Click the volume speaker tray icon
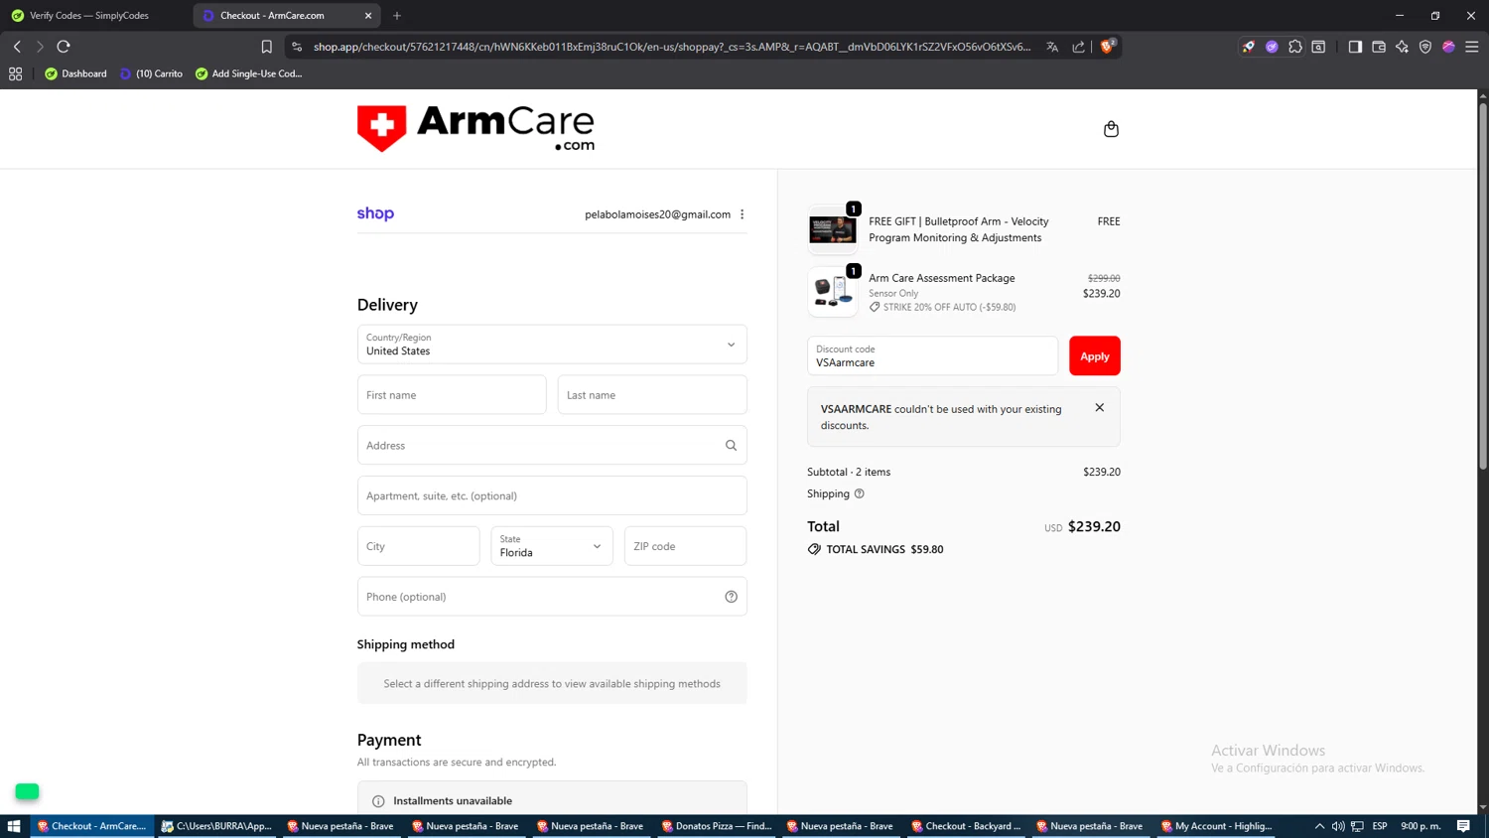The width and height of the screenshot is (1489, 838). [x=1338, y=826]
